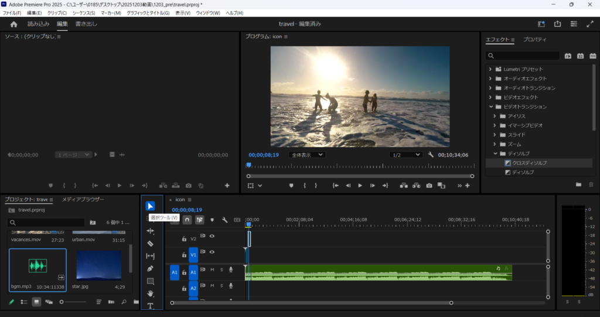The width and height of the screenshot is (600, 317).
Task: Click the Home icon
Action: point(14,24)
